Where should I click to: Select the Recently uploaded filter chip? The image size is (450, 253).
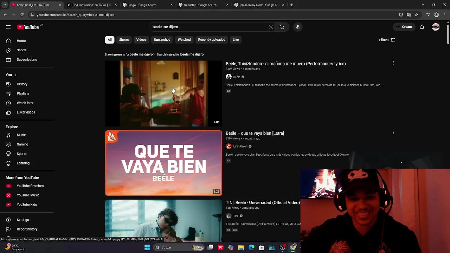[x=212, y=40]
